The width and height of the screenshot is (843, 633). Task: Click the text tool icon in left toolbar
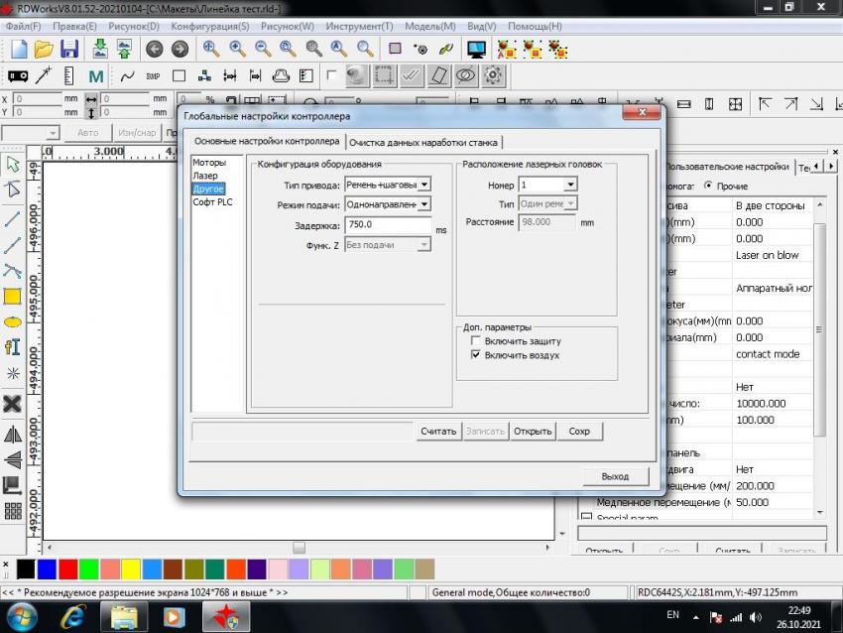(13, 346)
